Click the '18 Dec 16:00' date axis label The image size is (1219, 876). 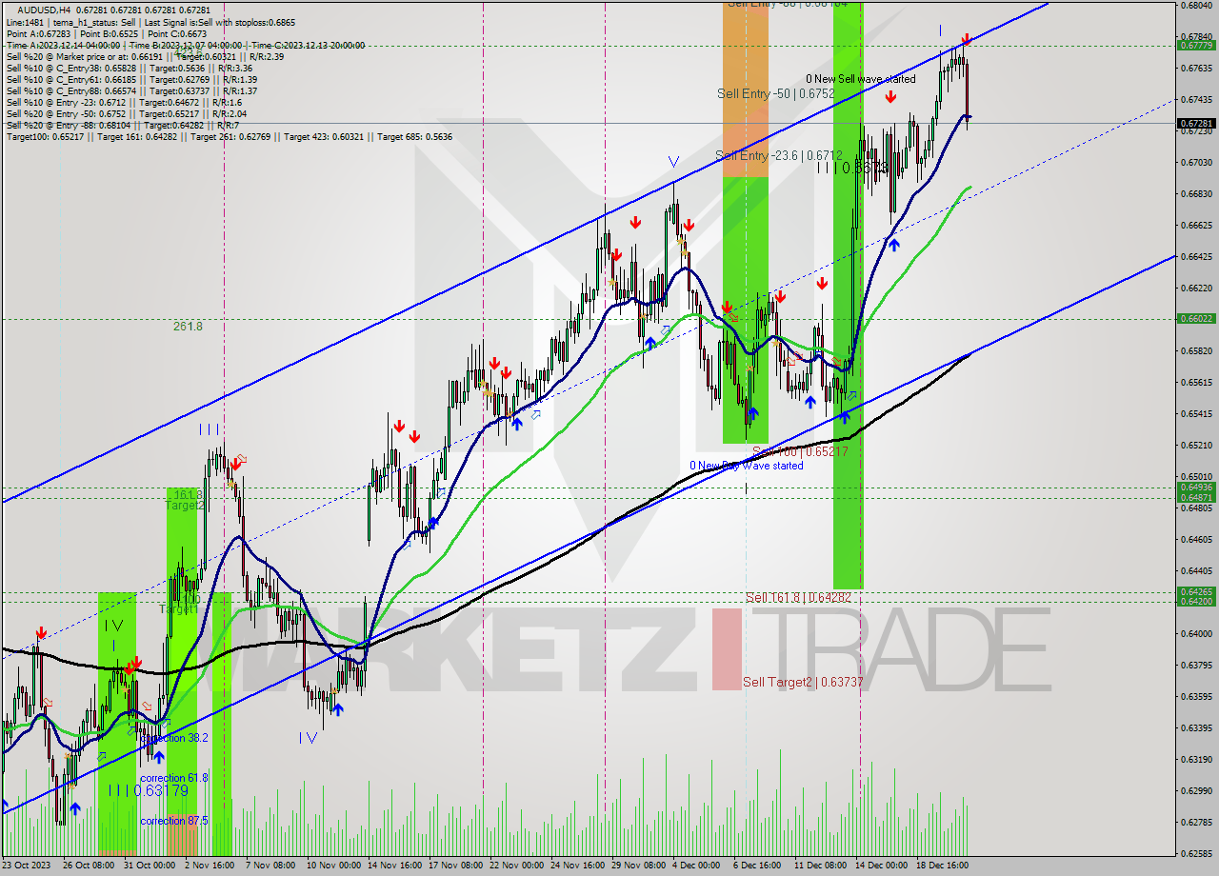point(943,866)
